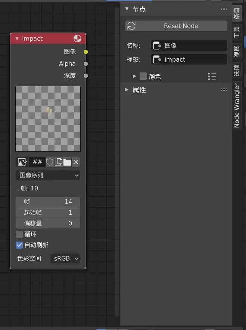Click the ## image name field
Image resolution: width=246 pixels, height=330 pixels.
(37, 162)
